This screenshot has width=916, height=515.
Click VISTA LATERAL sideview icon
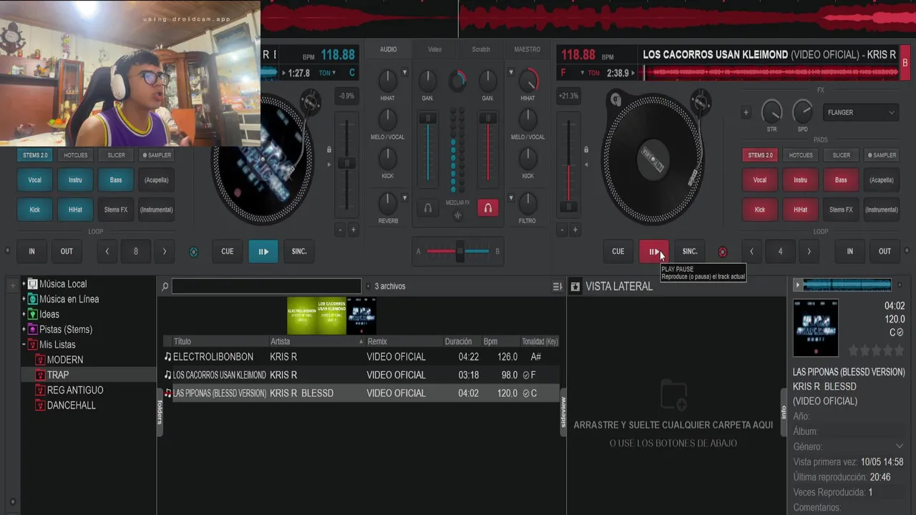[x=575, y=286]
